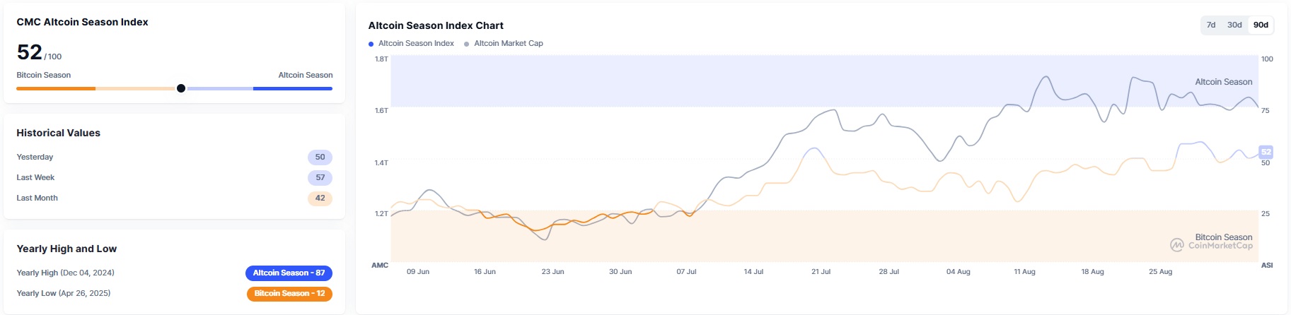This screenshot has height=315, width=1291.
Task: Switch chart range to 7d
Action: [1211, 25]
